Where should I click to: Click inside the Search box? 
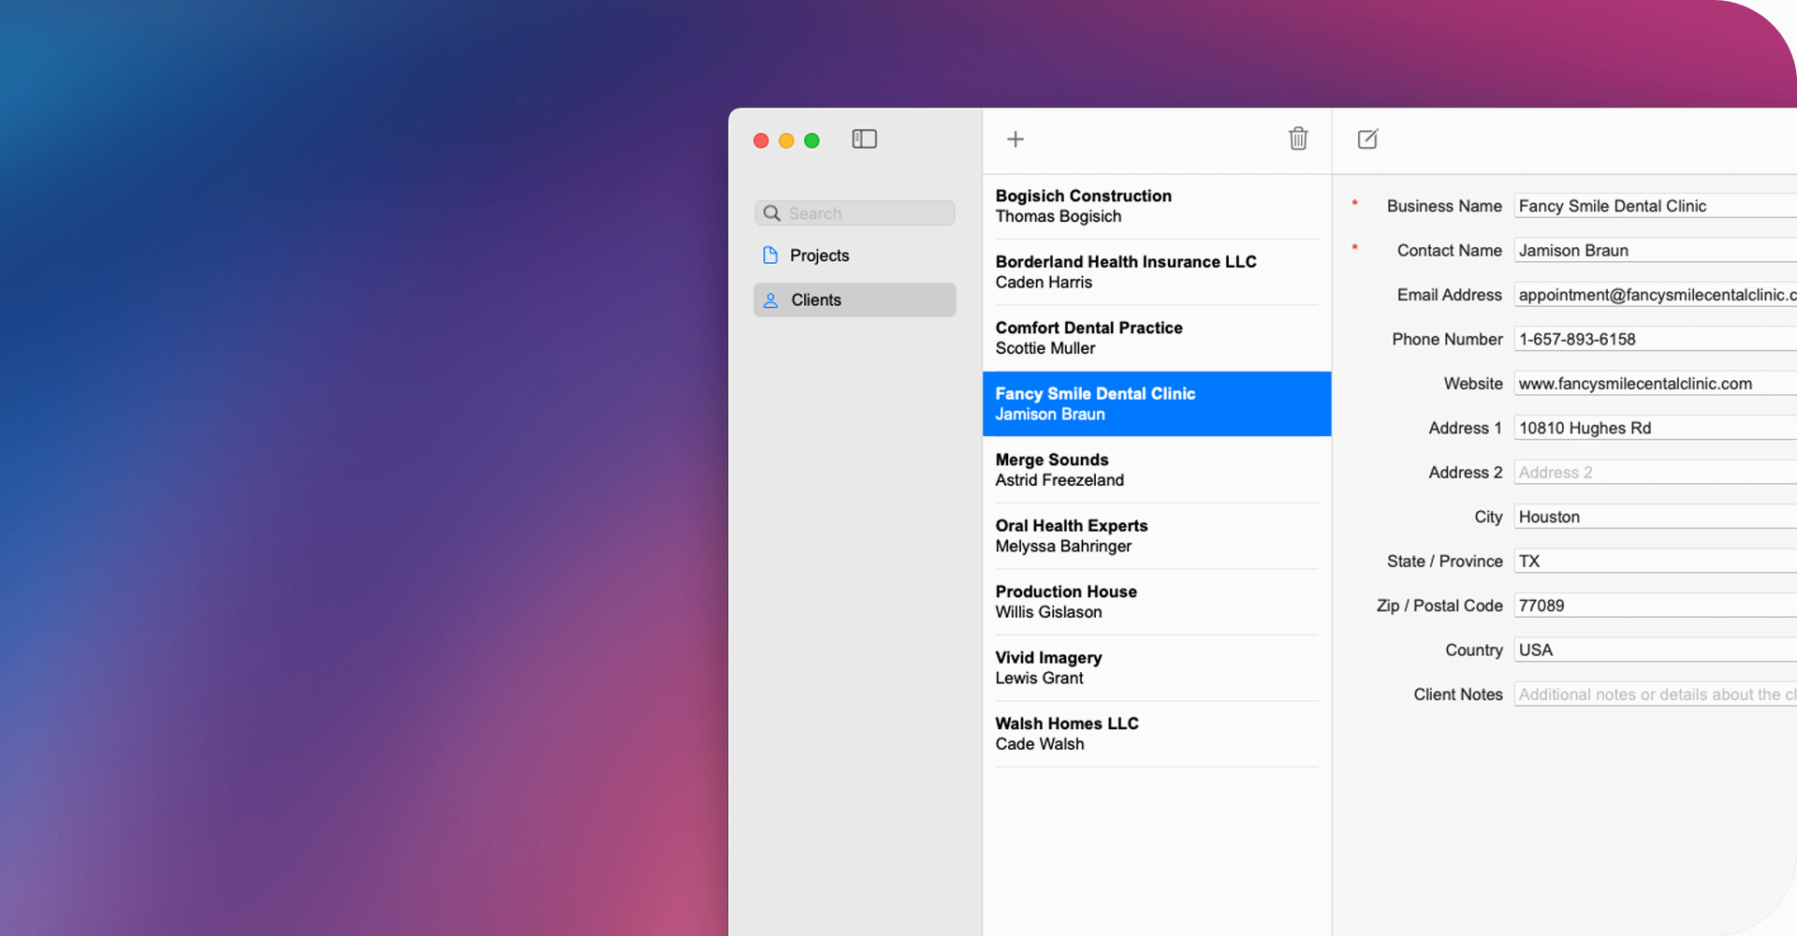tap(856, 212)
